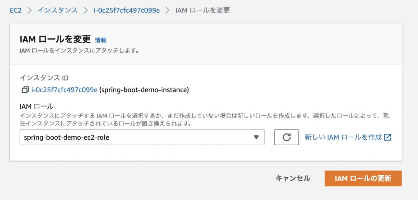Screen dimensions: 418x200
Task: Click IAM ロールの更新 button
Action: pos(363,178)
